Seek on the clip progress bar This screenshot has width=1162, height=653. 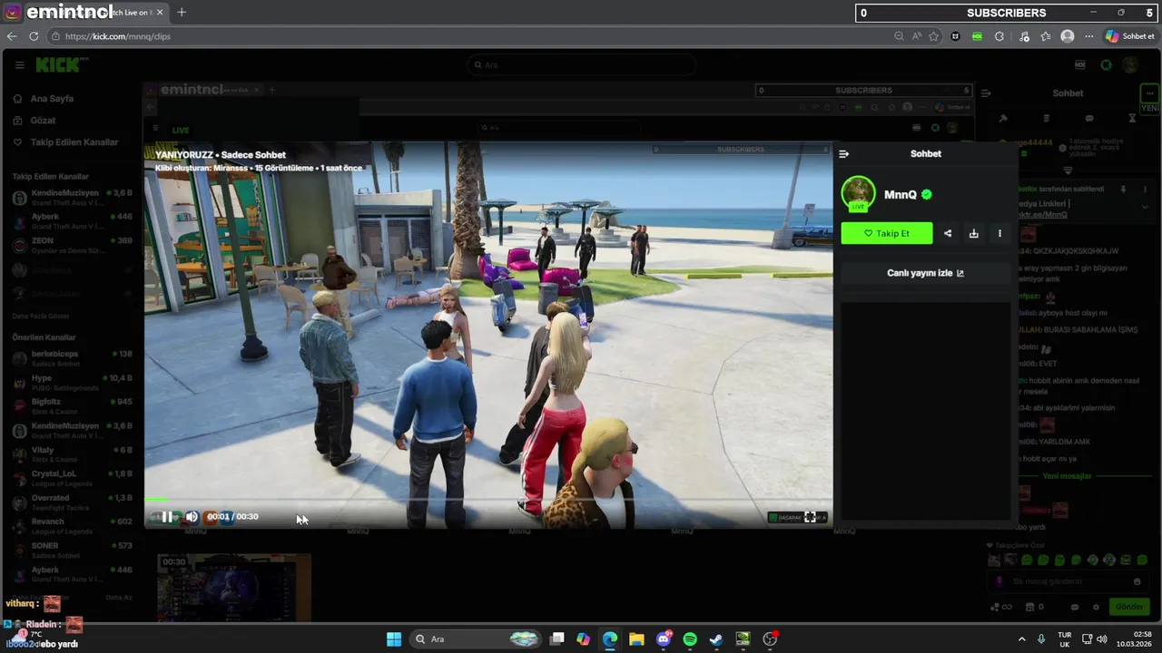pyautogui.click(x=488, y=499)
